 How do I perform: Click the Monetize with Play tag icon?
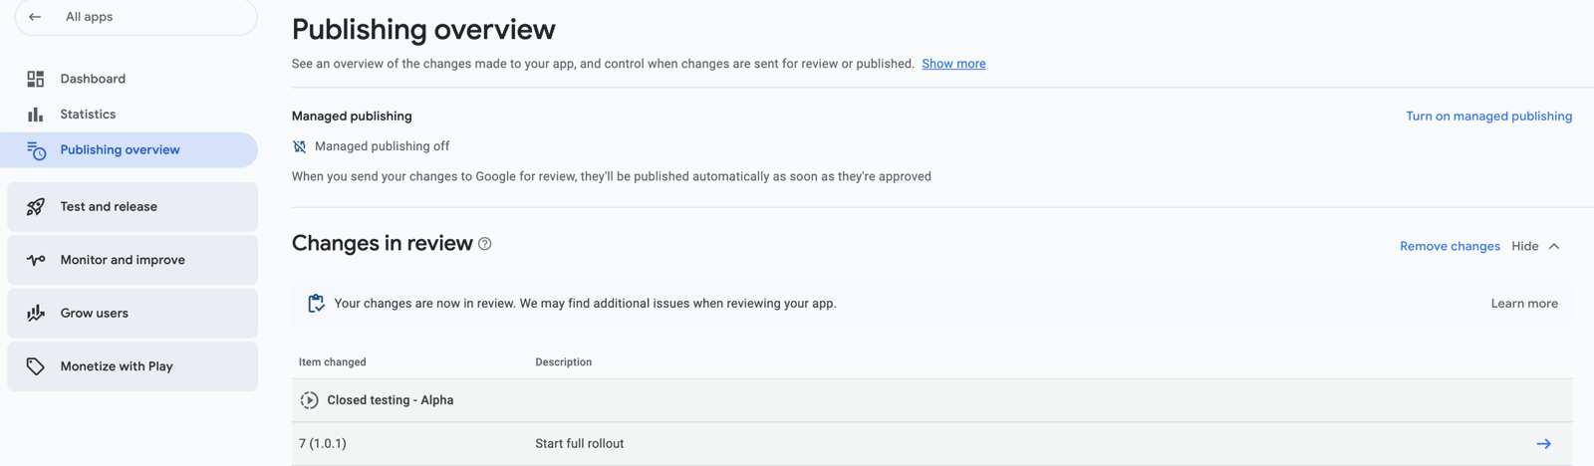point(36,366)
